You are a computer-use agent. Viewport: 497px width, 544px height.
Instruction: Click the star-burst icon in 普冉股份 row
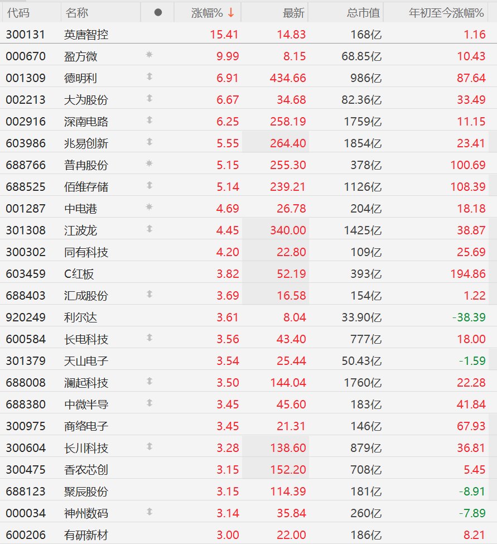[x=149, y=164]
